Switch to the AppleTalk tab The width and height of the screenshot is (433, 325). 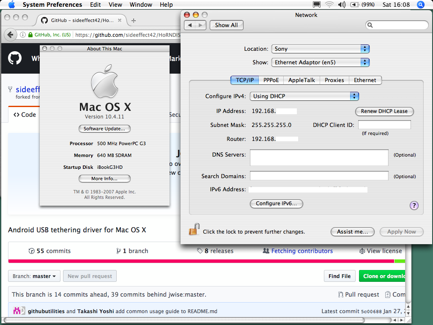pos(301,80)
